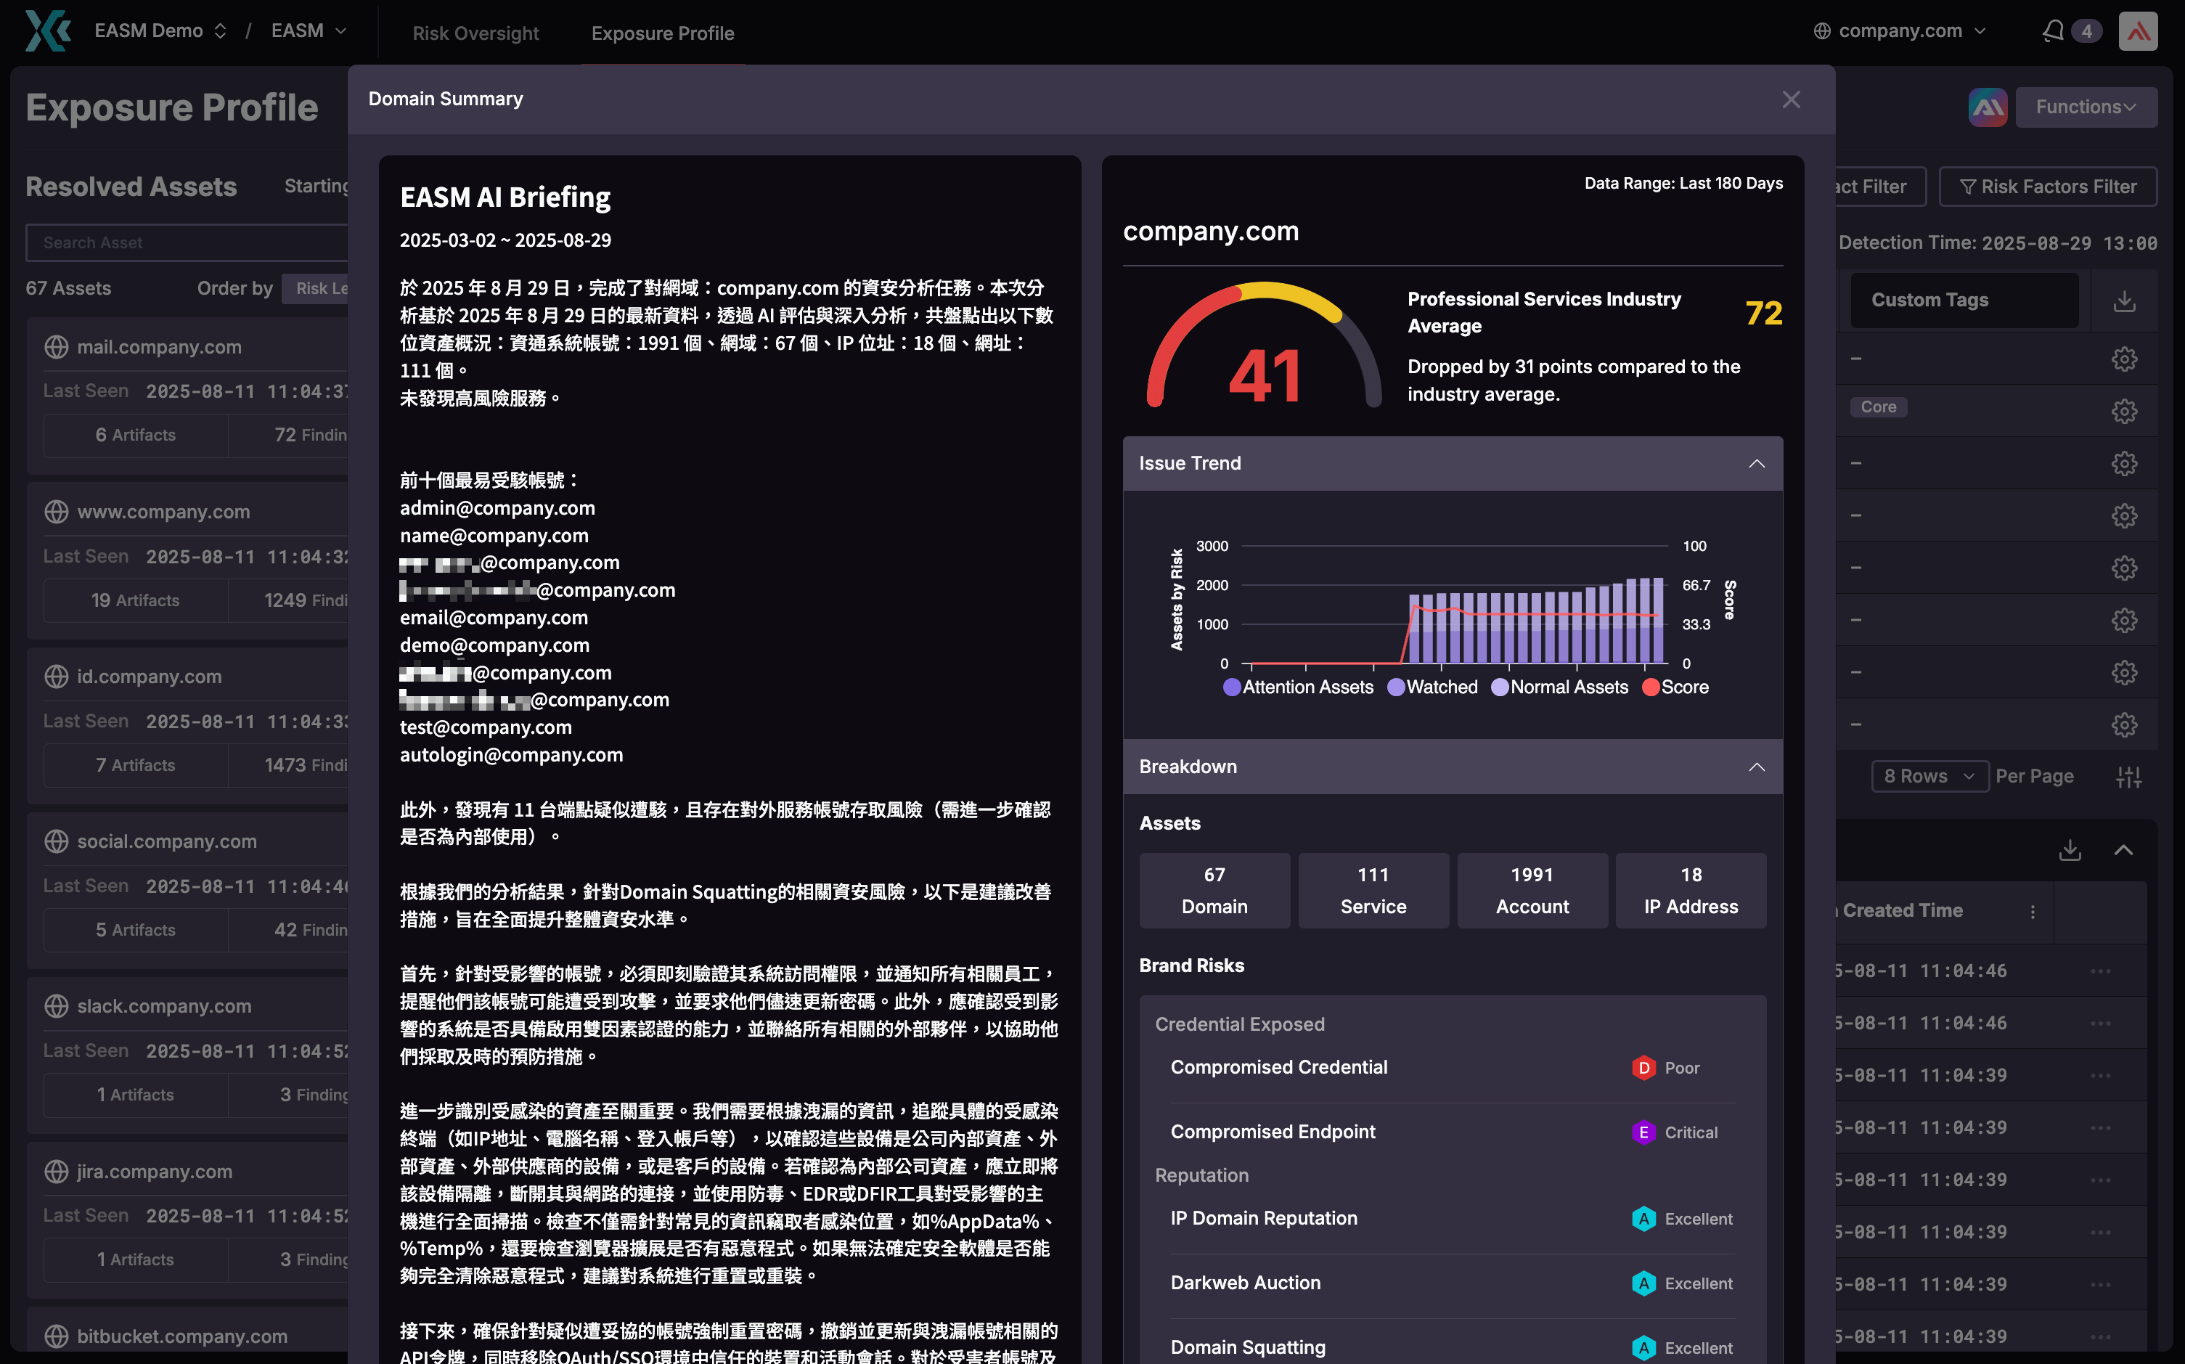Open the Created Time column options menu
The image size is (2185, 1364).
(2033, 911)
